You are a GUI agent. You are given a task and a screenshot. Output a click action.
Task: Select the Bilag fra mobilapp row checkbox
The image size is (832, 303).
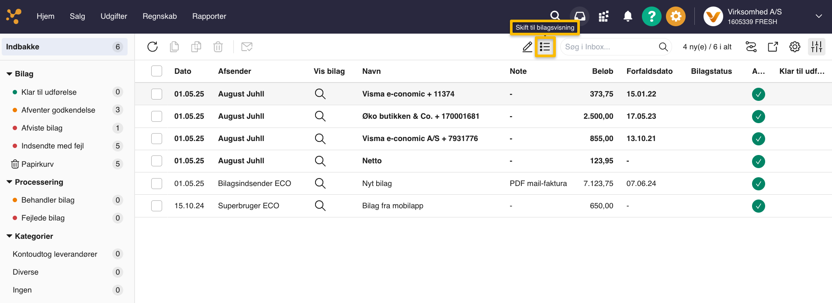156,206
